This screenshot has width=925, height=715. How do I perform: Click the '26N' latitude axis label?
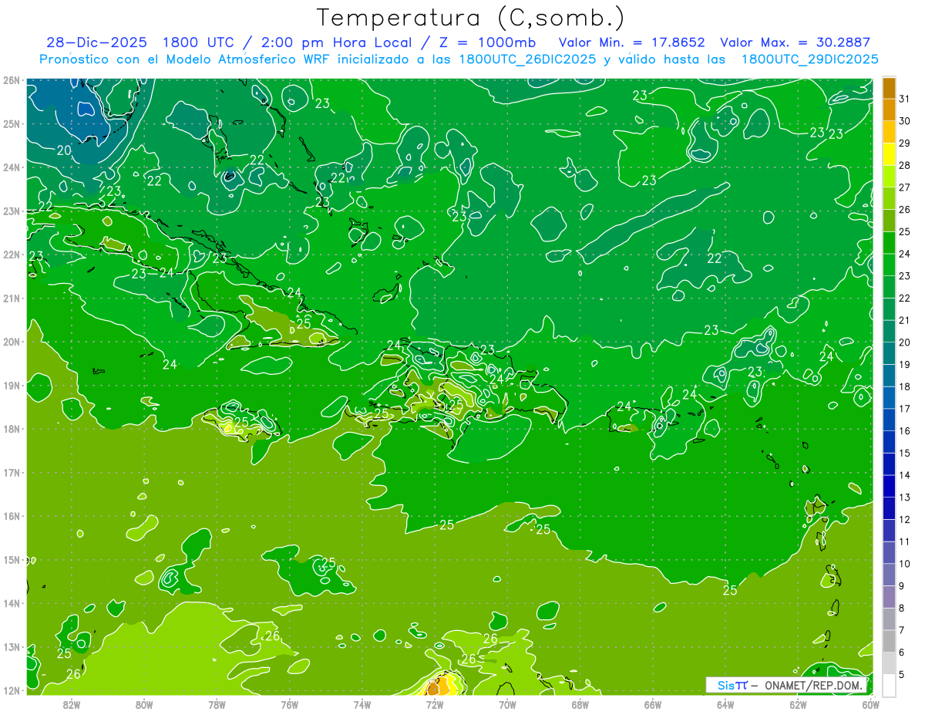pyautogui.click(x=12, y=80)
